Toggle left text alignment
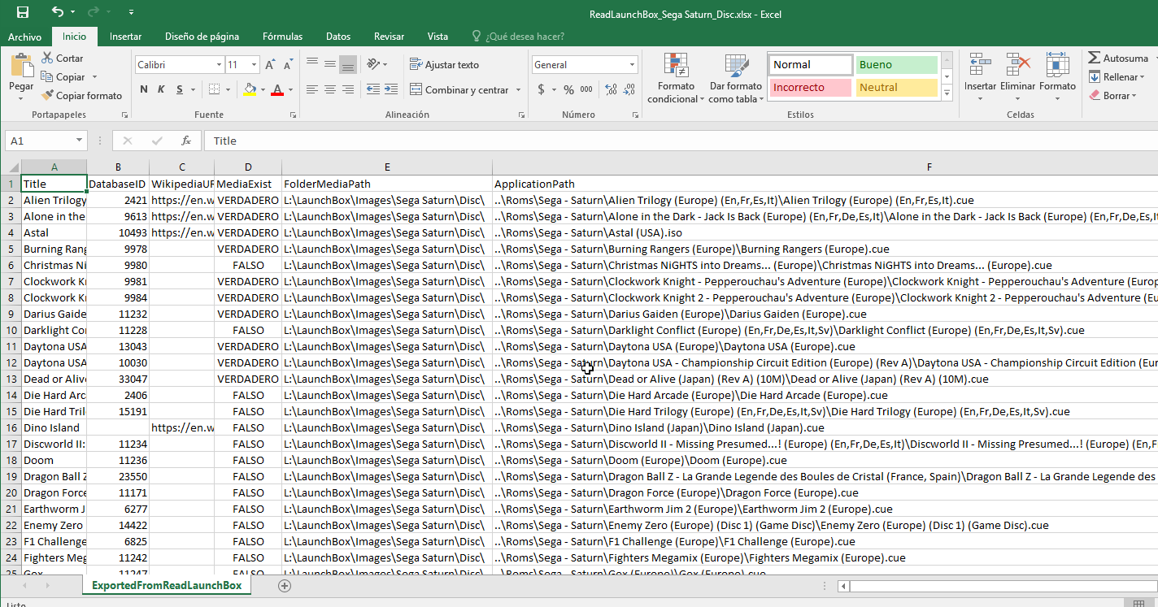Viewport: 1158px width, 607px height. (x=312, y=89)
